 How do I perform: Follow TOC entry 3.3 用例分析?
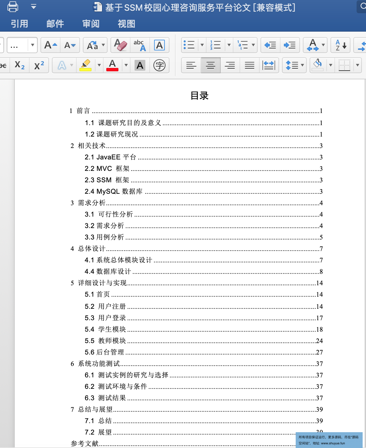pos(204,237)
